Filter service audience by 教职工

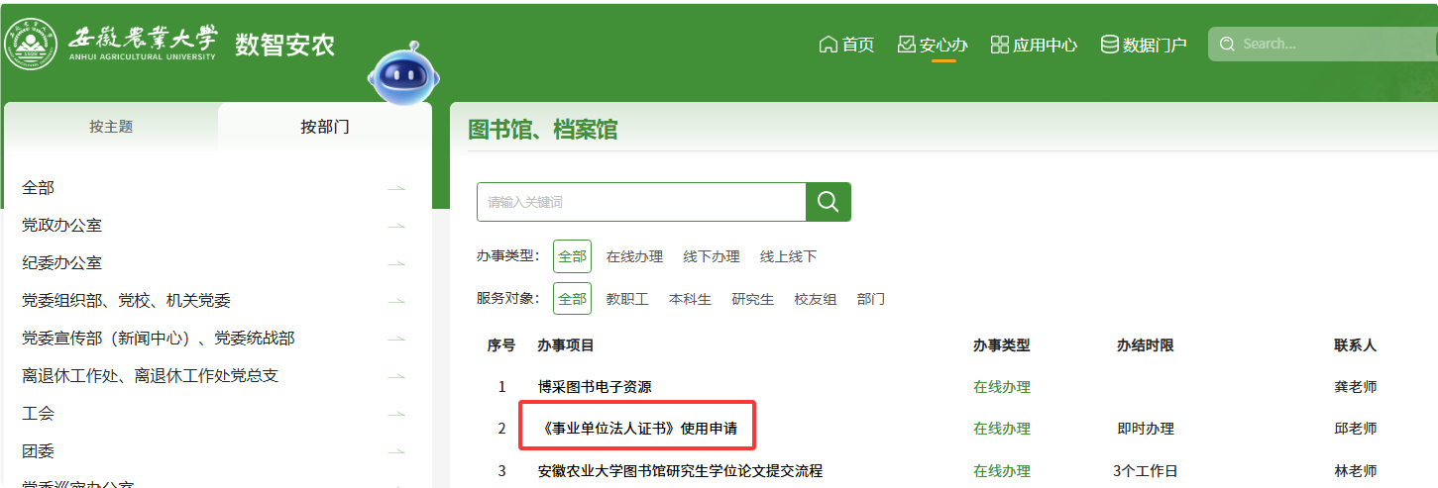(x=627, y=299)
